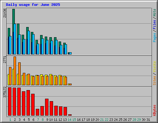Click the light blue Pages bar for day 5
This screenshot has width=158, height=123.
[x=29, y=42]
